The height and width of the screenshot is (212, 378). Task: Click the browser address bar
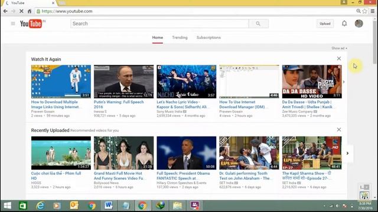click(195, 11)
